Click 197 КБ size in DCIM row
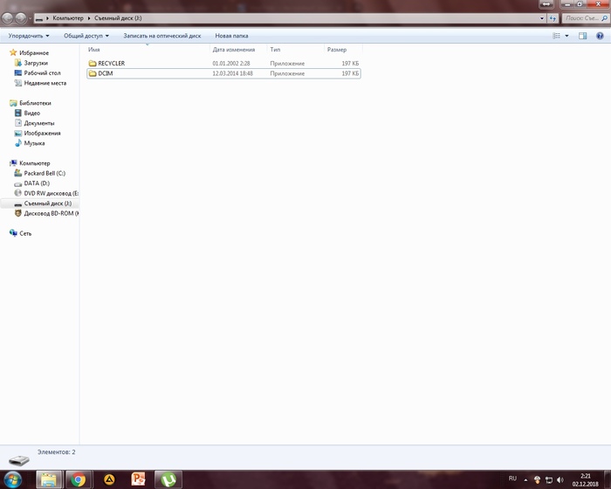 [x=350, y=73]
